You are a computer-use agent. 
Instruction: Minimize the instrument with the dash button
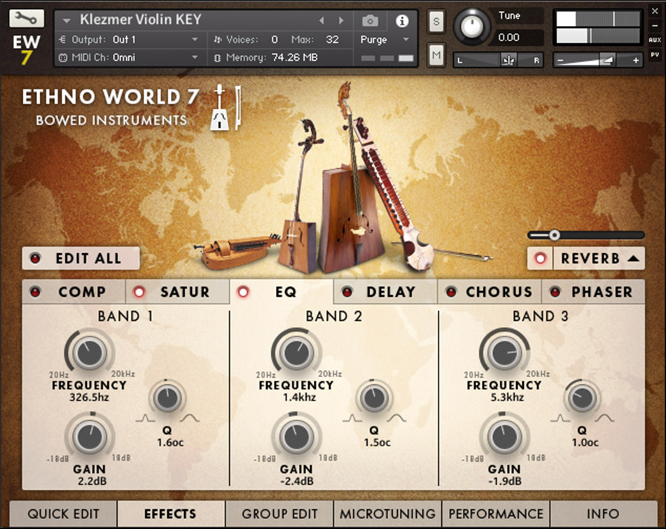[x=655, y=26]
